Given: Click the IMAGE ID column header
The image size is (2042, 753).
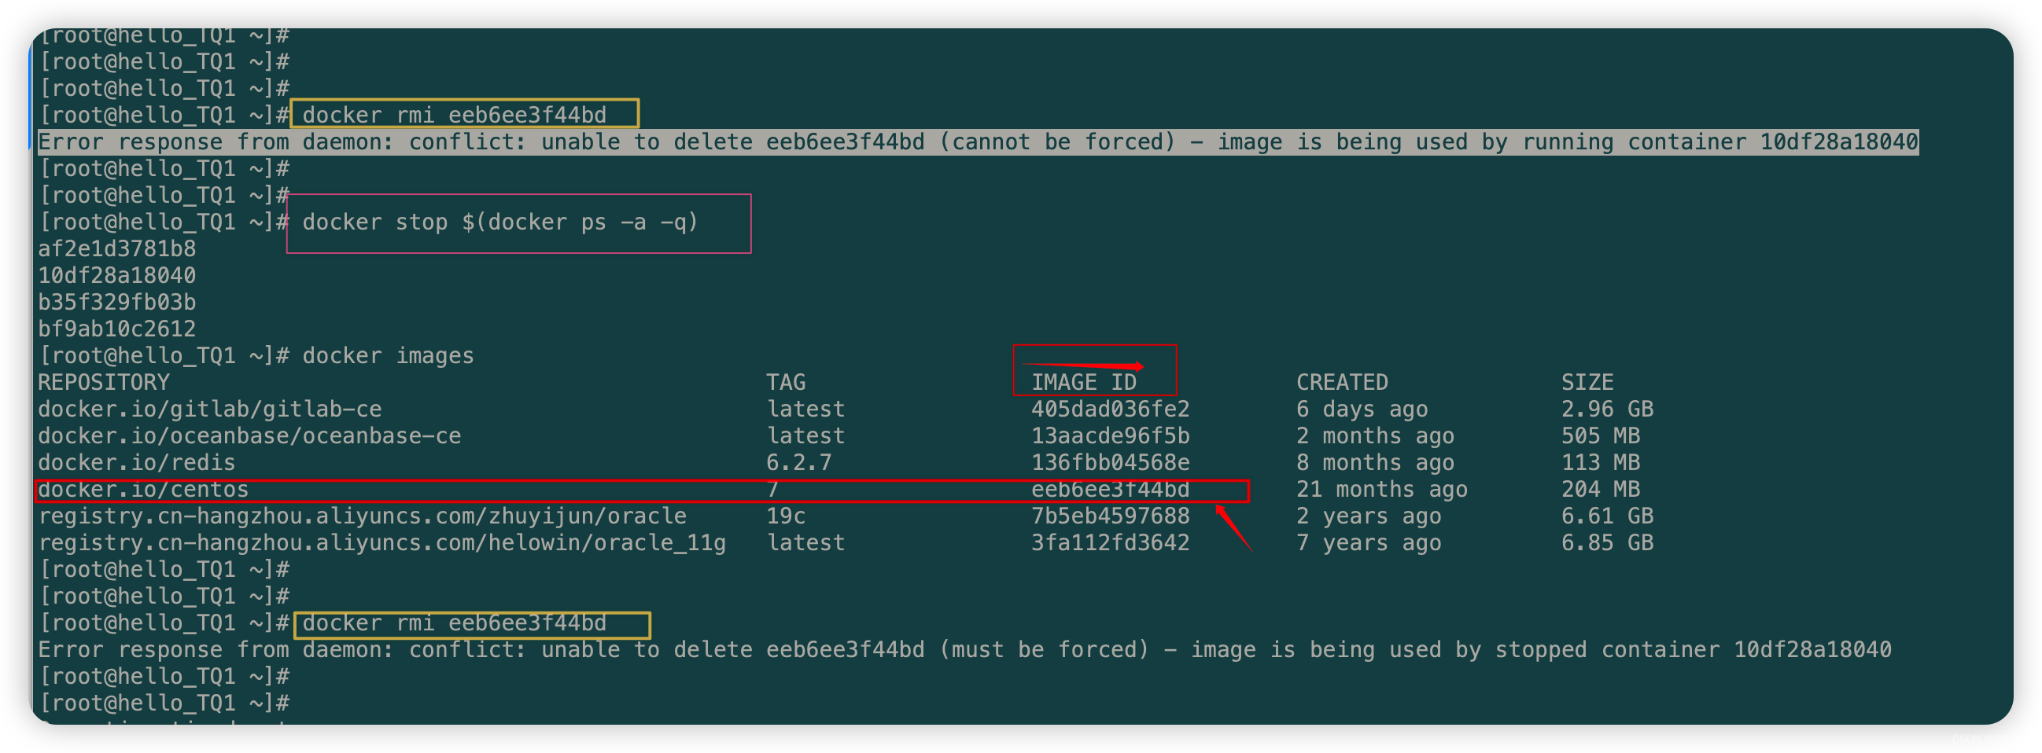Looking at the screenshot, I should (x=1084, y=384).
